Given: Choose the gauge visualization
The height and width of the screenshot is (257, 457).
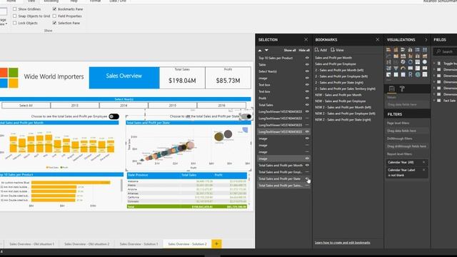Looking at the screenshot, I should click(403, 69).
